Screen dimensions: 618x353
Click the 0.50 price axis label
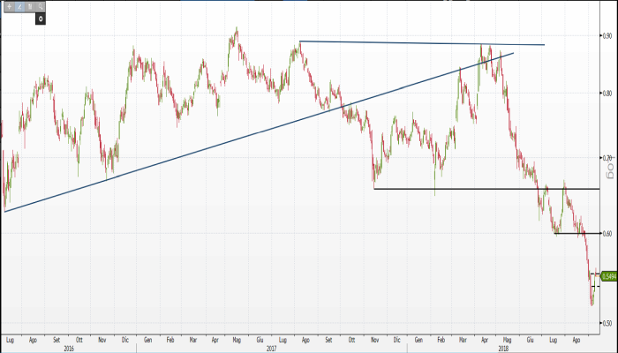(608, 323)
